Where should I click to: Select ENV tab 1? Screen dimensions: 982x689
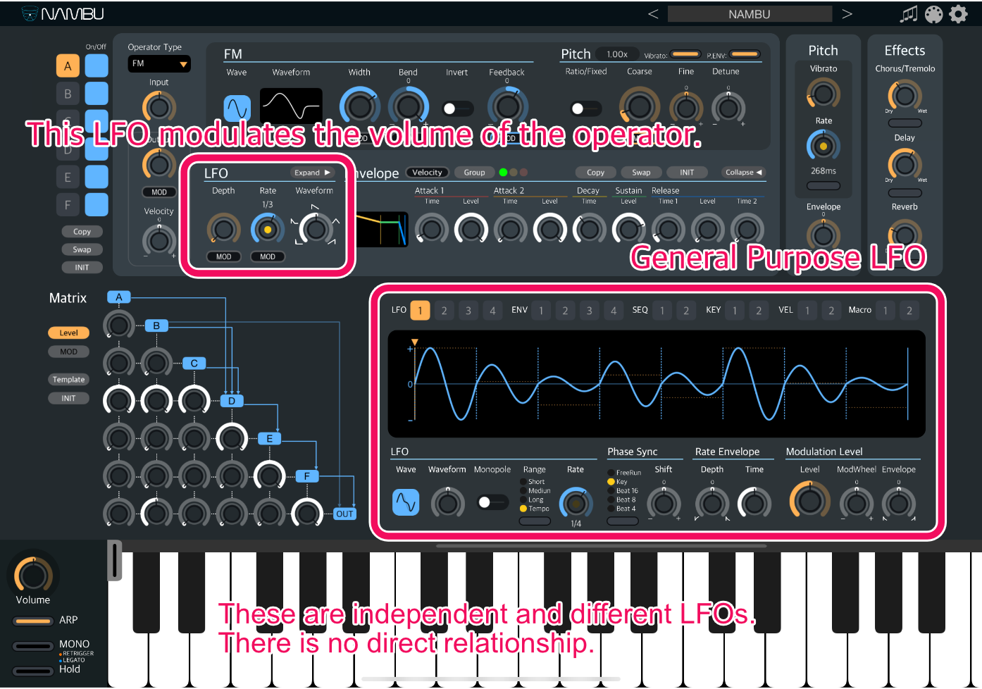(x=541, y=311)
